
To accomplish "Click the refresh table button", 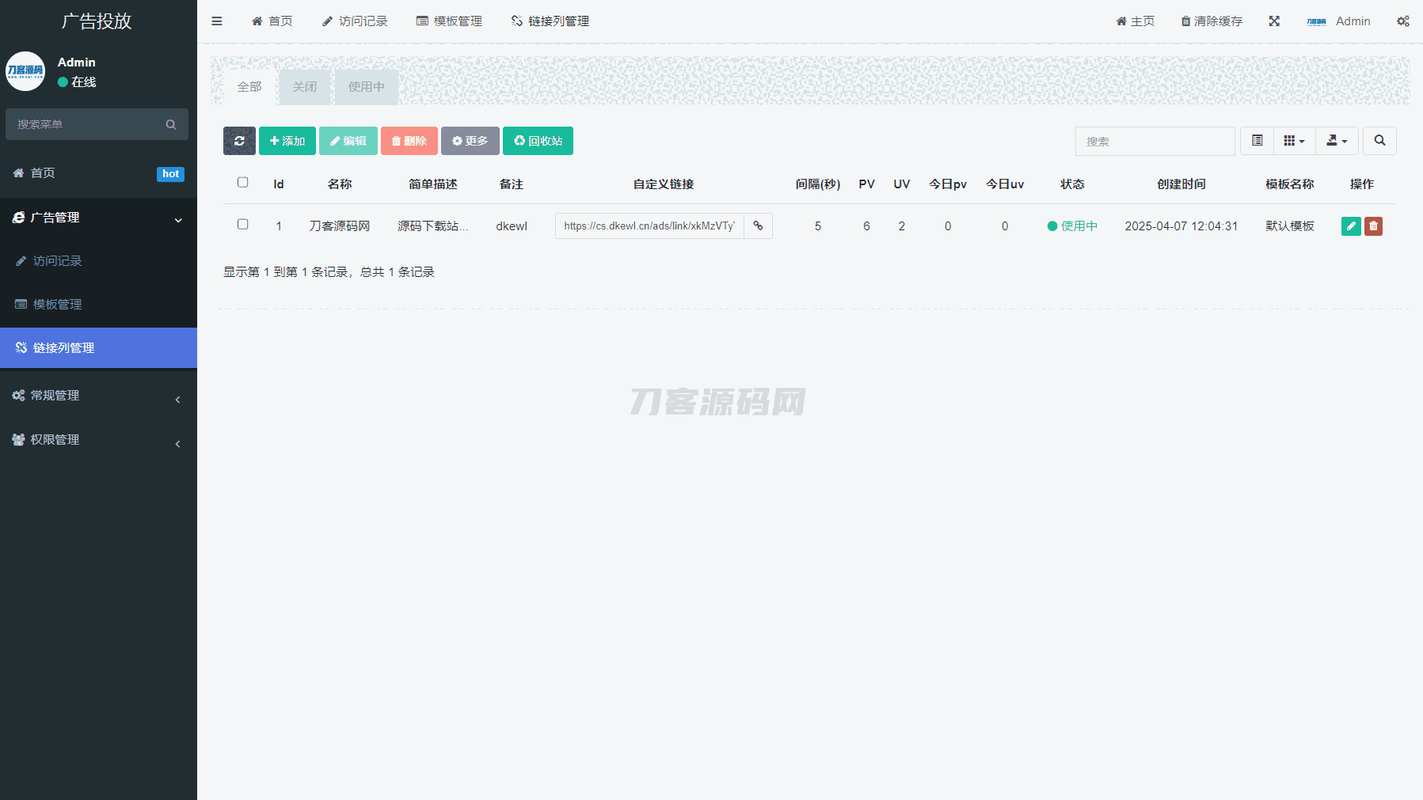I will pos(239,141).
